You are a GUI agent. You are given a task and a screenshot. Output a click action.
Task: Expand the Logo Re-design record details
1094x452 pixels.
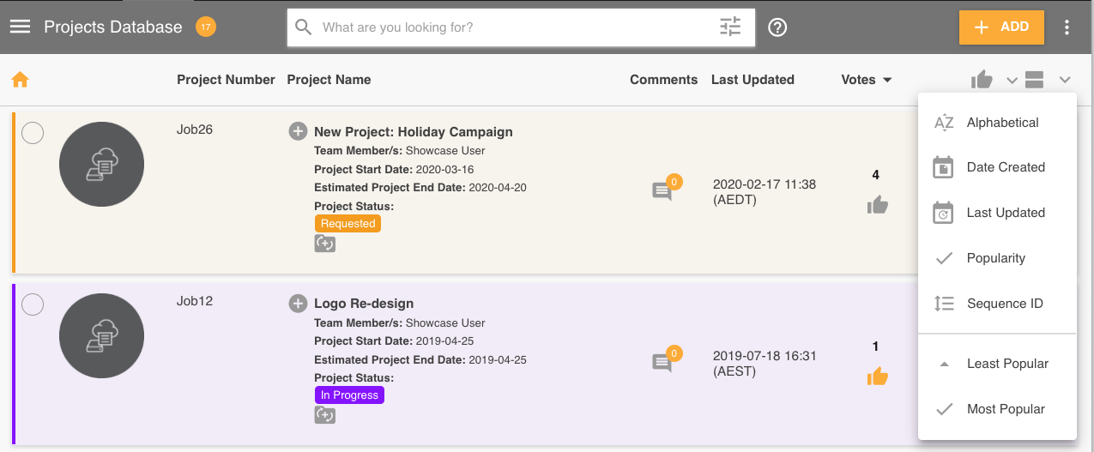[298, 303]
